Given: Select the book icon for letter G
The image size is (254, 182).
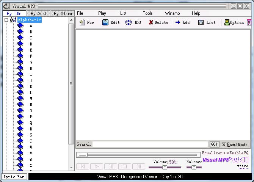Looking at the screenshot, I should pos(20,62).
